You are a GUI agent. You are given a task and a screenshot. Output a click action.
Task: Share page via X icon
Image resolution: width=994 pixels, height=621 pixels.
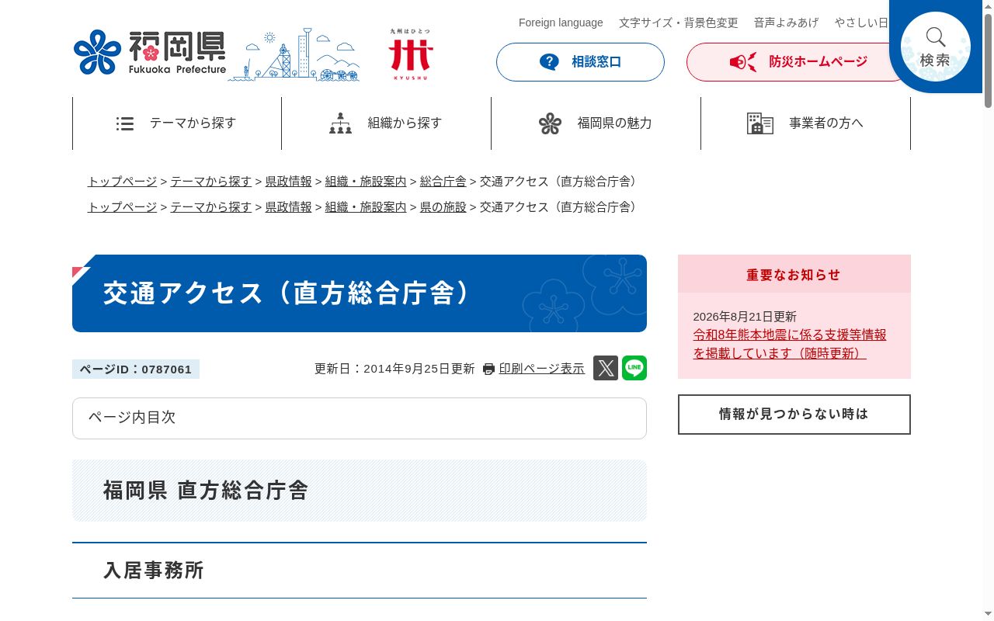[606, 368]
